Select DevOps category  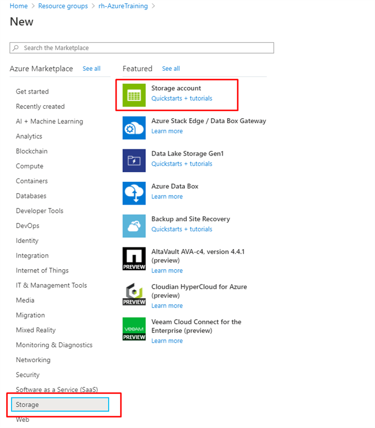27,226
